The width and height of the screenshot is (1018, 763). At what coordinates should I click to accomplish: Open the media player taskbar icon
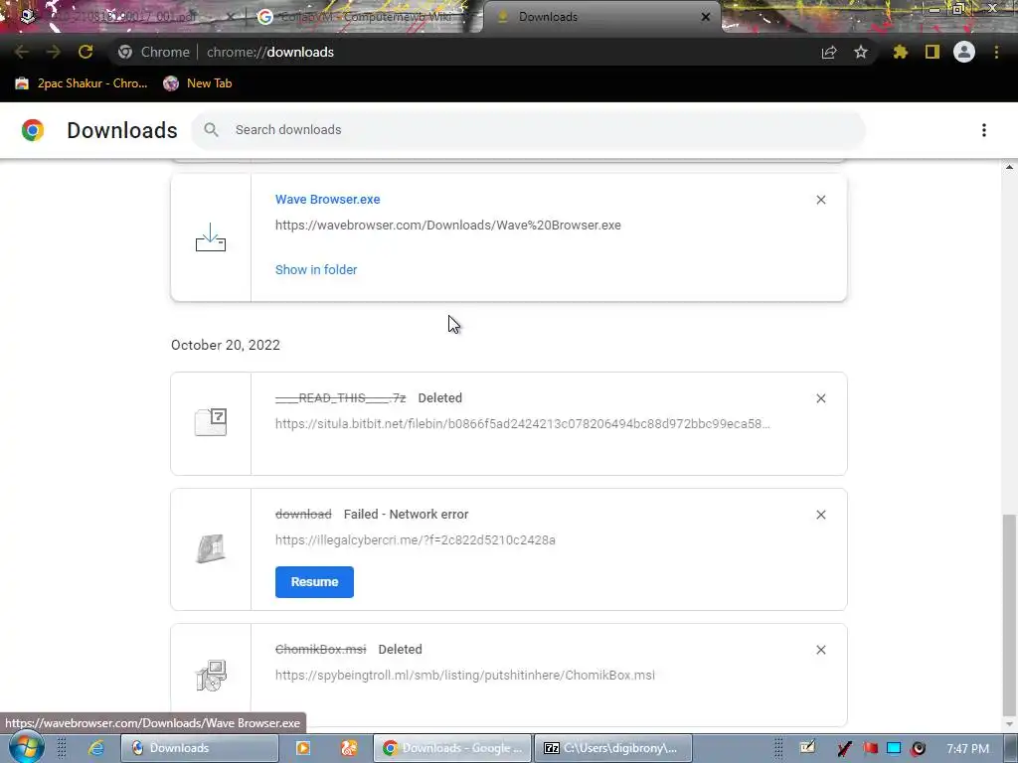302,748
